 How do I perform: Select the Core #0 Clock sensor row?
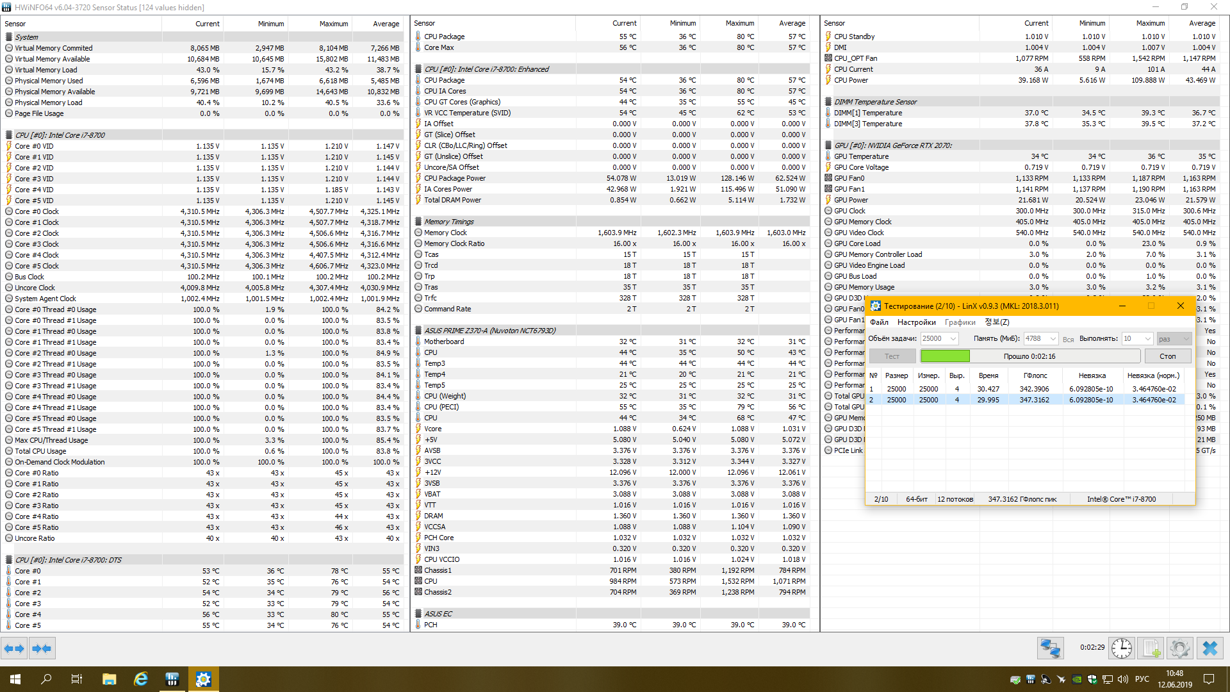[37, 211]
